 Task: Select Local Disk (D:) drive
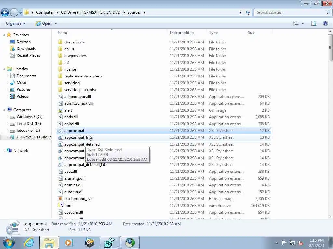coord(29,124)
